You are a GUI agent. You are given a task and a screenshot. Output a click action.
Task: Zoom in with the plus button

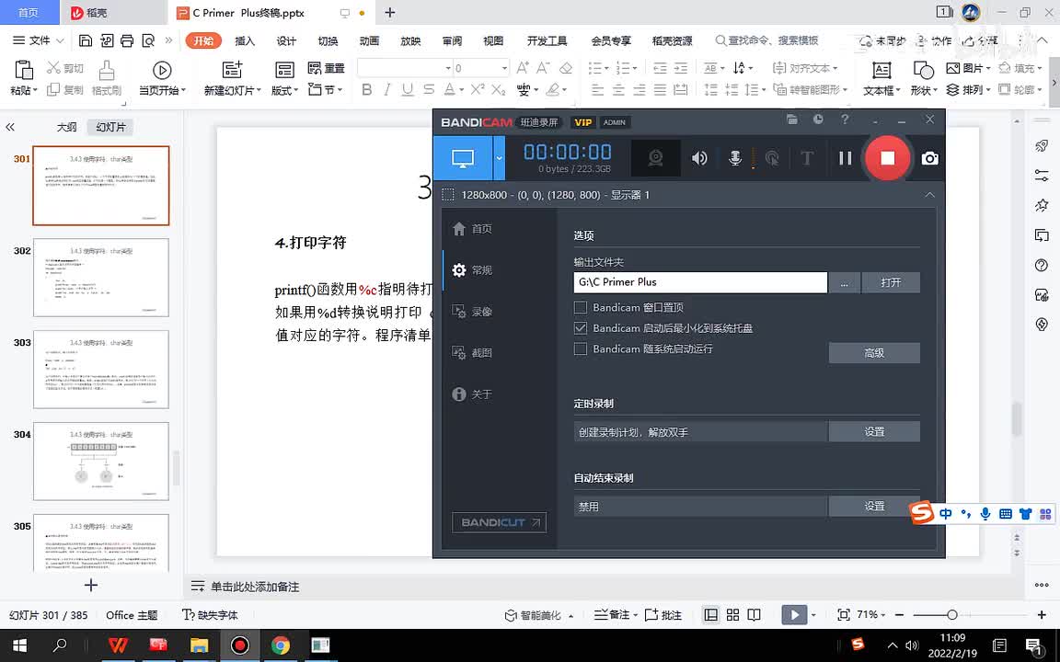[1041, 615]
